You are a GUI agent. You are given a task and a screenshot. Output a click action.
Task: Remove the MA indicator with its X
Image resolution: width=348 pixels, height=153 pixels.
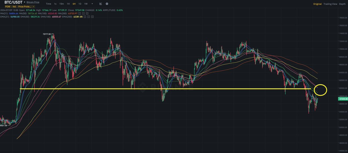click(x=87, y=13)
